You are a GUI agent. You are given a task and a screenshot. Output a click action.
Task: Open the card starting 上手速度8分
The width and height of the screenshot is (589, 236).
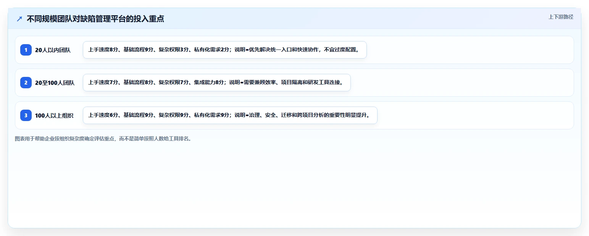click(x=225, y=50)
